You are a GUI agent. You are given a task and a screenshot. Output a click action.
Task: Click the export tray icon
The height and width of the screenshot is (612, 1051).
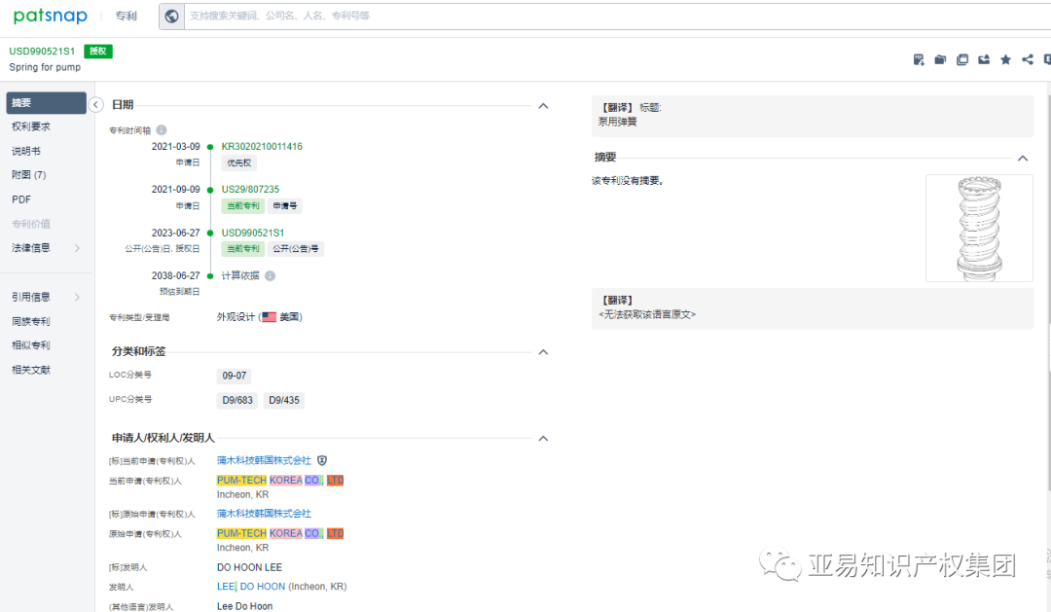(x=984, y=59)
